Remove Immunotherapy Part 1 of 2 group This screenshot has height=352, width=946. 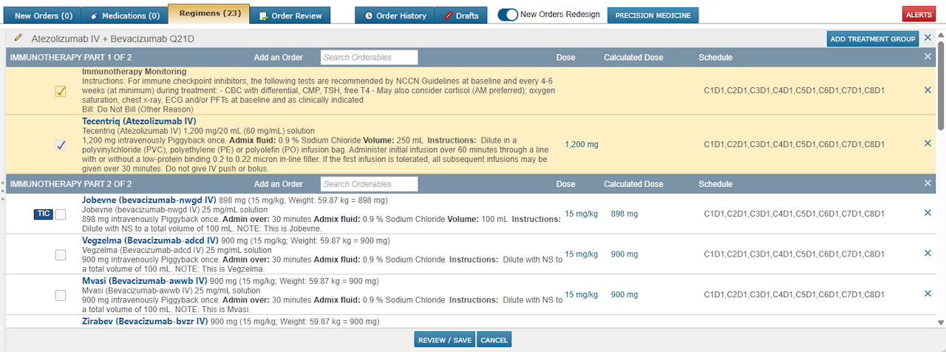click(x=928, y=56)
